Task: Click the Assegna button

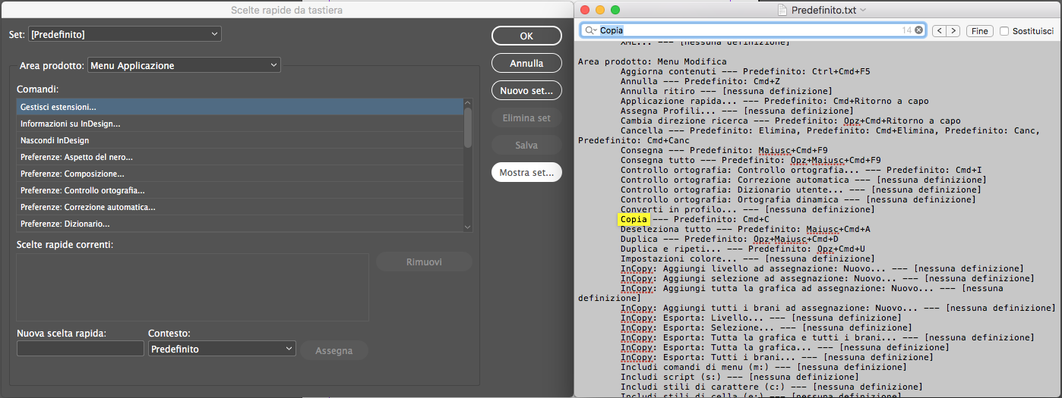Action: 334,351
